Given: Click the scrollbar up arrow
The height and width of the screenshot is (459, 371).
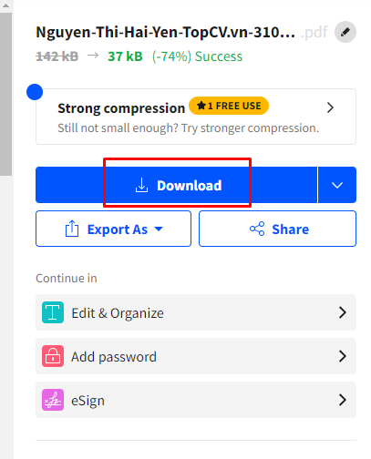Looking at the screenshot, I should [x=6, y=5].
